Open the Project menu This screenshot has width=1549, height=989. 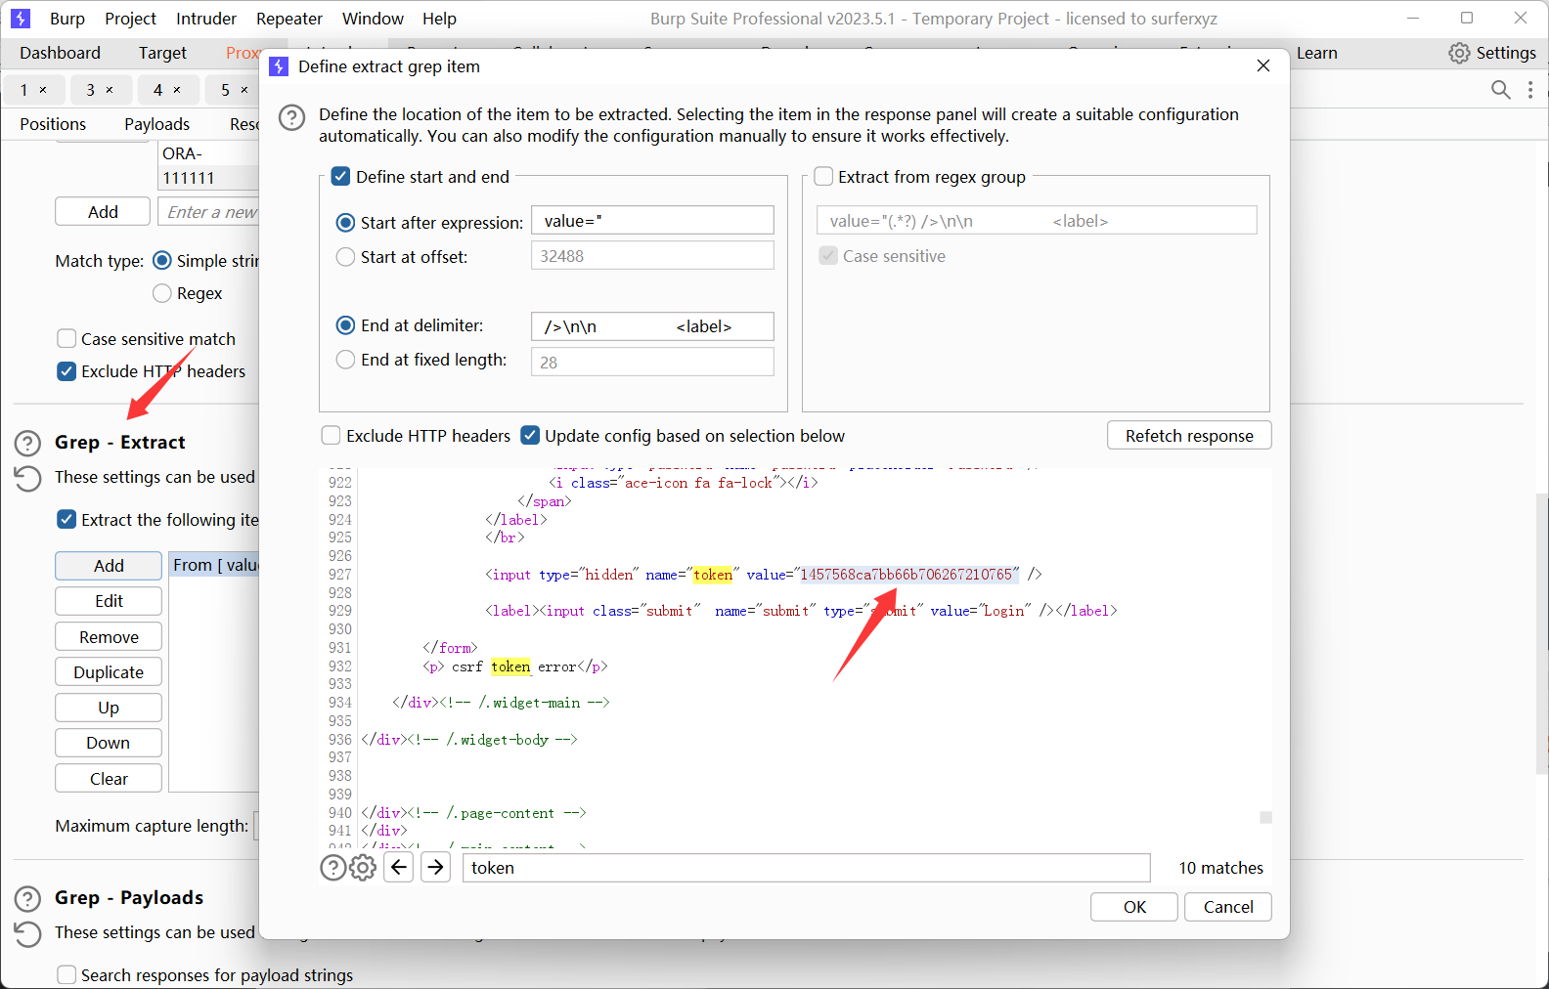point(130,19)
